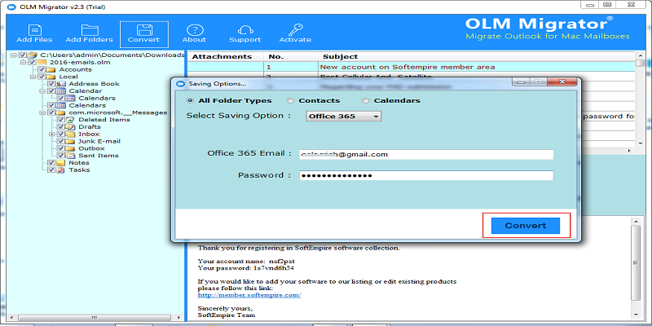The width and height of the screenshot is (652, 326).
Task: Click the folder icon beside Outbox
Action: tap(71, 148)
